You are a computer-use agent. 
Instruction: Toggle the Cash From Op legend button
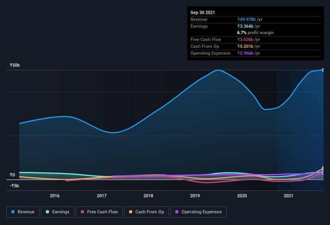click(146, 212)
